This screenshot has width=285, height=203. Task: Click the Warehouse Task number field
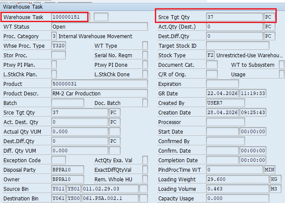pyautogui.click(x=69, y=17)
